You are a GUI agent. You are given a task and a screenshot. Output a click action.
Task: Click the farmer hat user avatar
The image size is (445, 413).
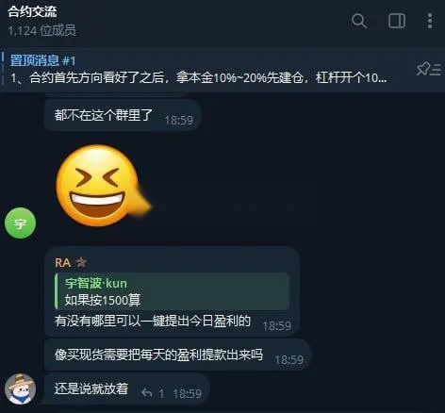(21, 388)
